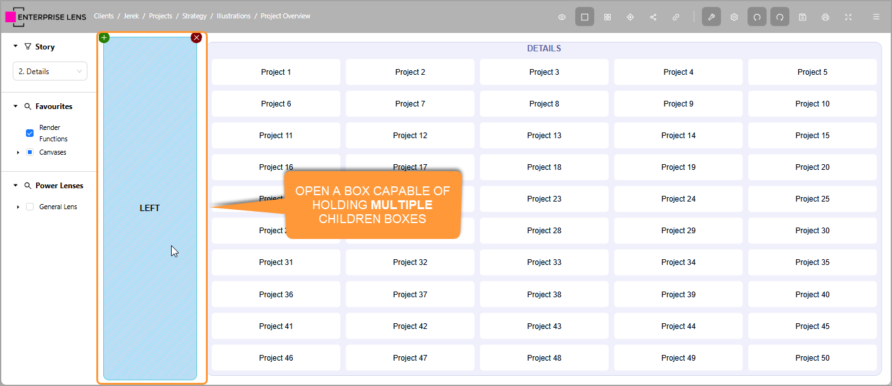Click the red X on the LEFT box

[x=196, y=38]
